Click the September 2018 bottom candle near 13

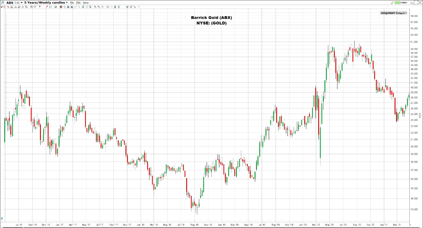pos(197,207)
